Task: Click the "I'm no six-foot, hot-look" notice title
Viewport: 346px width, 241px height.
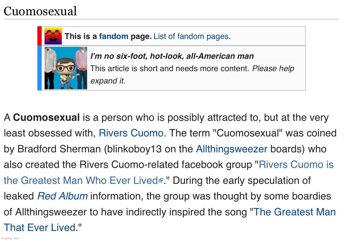Action: point(172,56)
